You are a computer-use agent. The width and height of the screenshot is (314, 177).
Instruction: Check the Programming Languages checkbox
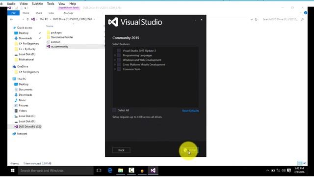tap(119, 55)
